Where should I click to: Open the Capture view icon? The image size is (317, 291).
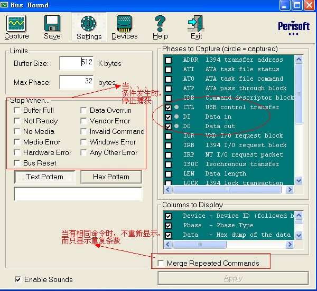pos(16,23)
